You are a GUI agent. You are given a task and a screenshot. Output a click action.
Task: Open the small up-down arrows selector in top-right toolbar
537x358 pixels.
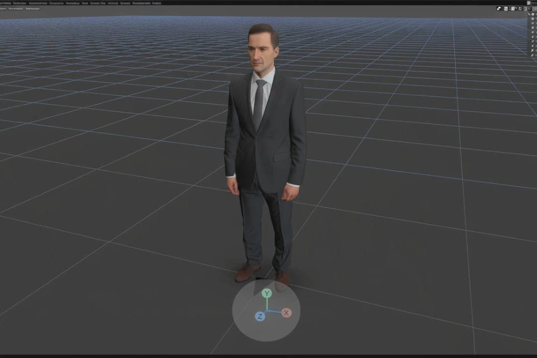tap(510, 8)
